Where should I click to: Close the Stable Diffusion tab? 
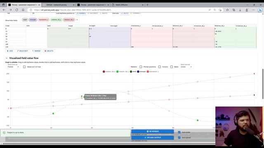(143, 5)
